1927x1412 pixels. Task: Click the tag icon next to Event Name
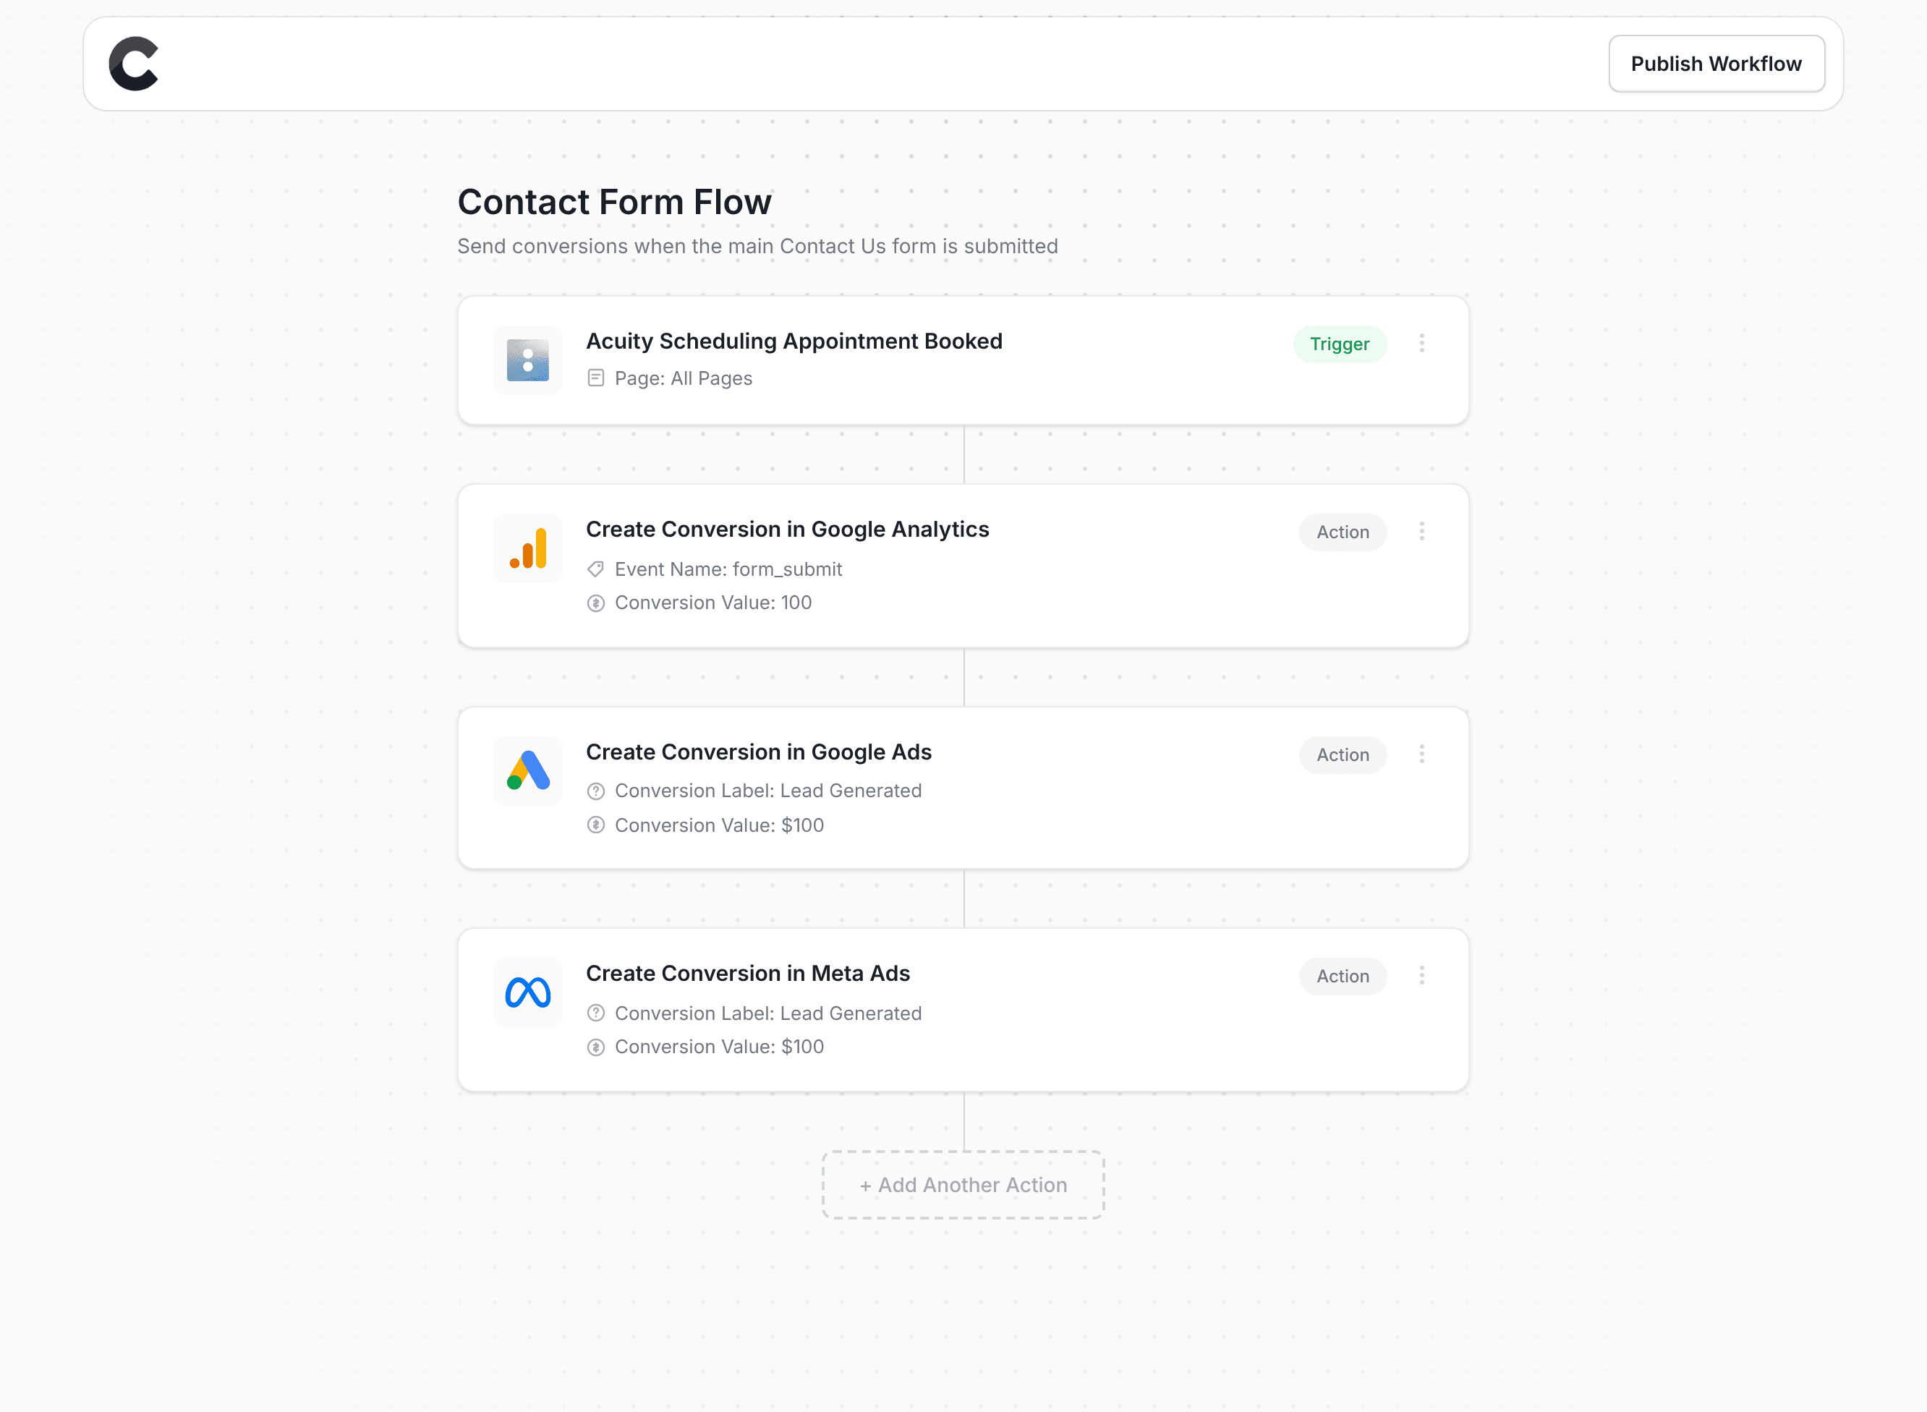[x=595, y=569]
